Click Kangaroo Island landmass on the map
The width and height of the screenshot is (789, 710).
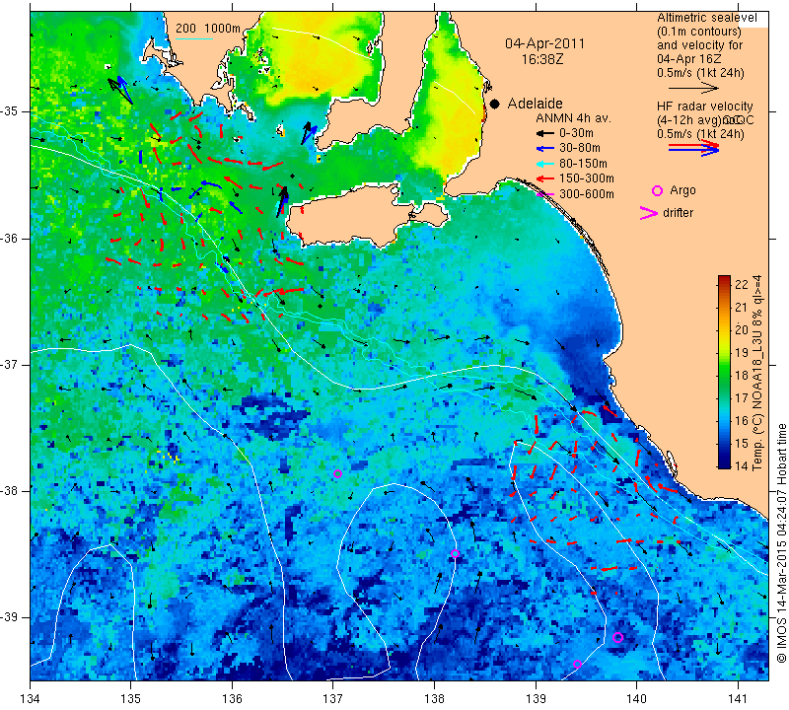[352, 216]
